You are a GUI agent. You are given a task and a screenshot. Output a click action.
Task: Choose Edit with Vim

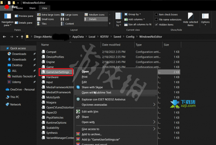coord(90,112)
